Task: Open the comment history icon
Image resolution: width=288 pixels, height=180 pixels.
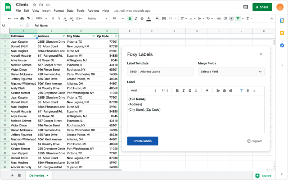Action: 246,7
